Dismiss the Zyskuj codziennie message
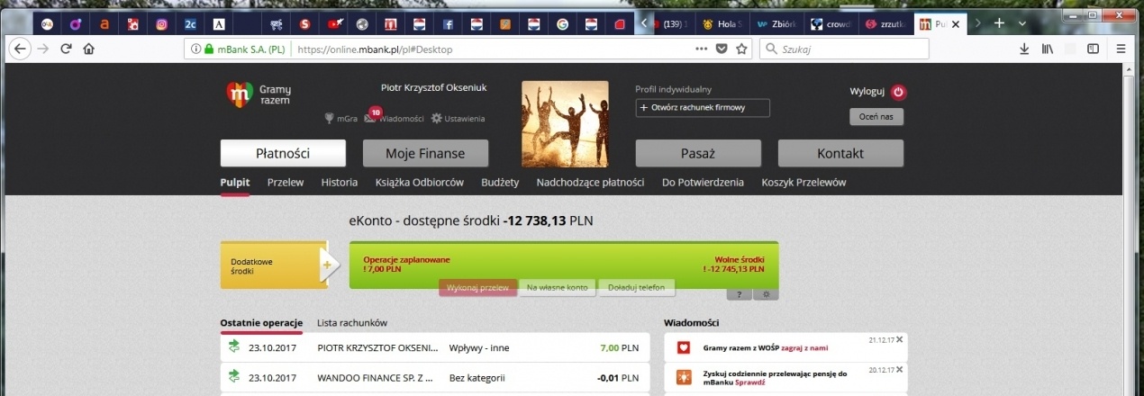Image resolution: width=1144 pixels, height=396 pixels. tap(899, 368)
